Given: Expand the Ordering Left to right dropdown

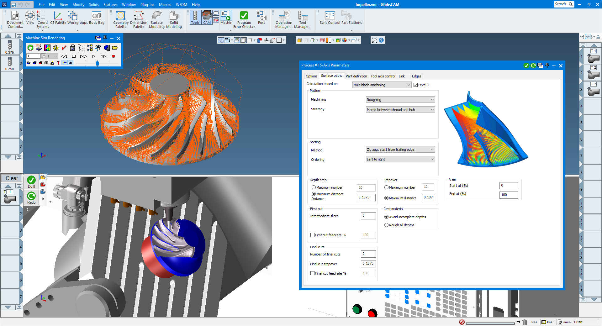Looking at the screenshot, I should (x=400, y=159).
